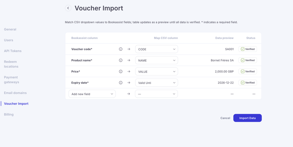Screen dimensions: 293x147
Task: Click the info icon for Price
Action: pyautogui.click(x=121, y=72)
